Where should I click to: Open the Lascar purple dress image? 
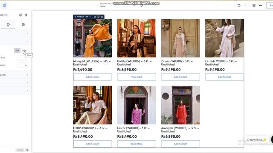click(x=136, y=105)
